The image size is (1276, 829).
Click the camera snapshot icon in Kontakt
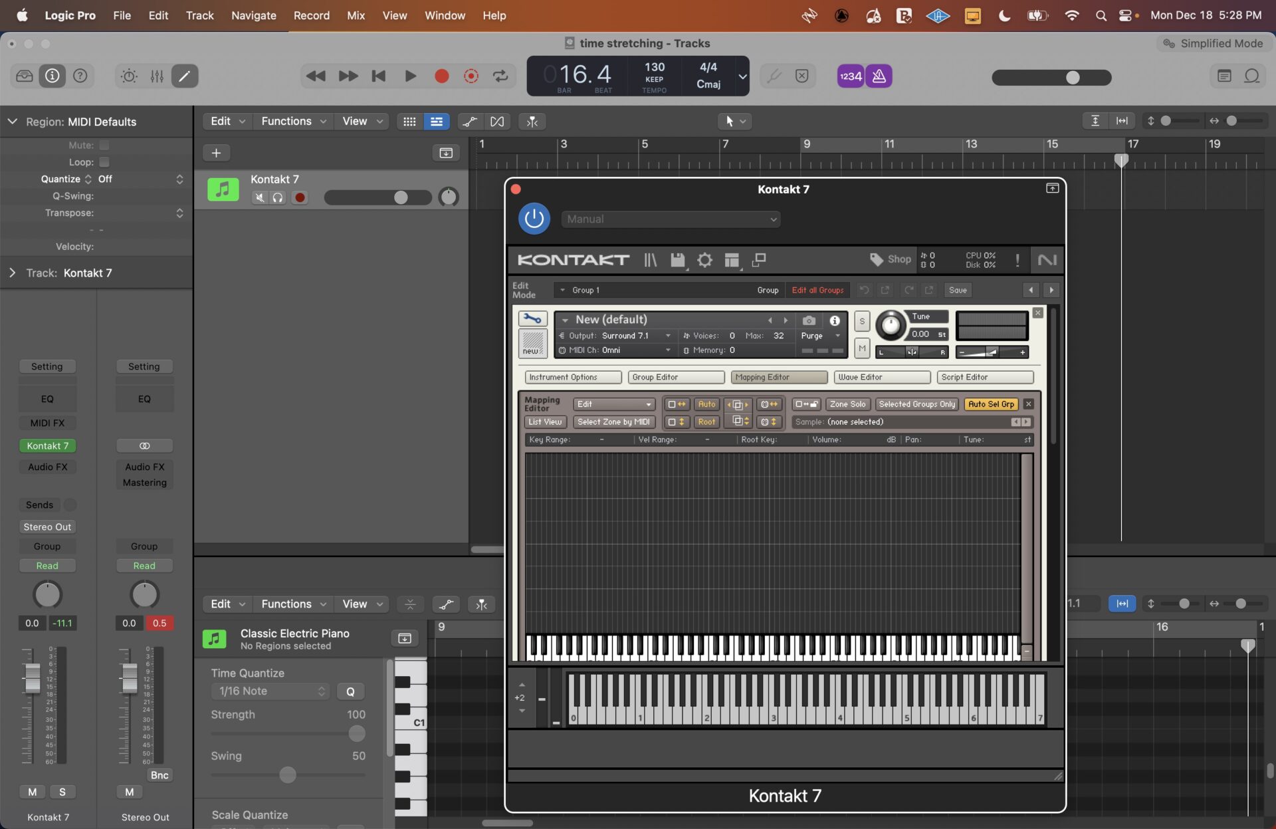tap(809, 320)
